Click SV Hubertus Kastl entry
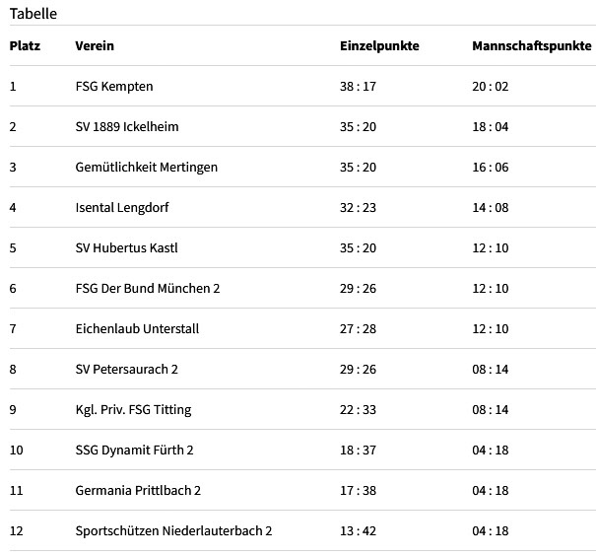The width and height of the screenshot is (596, 555). [126, 248]
